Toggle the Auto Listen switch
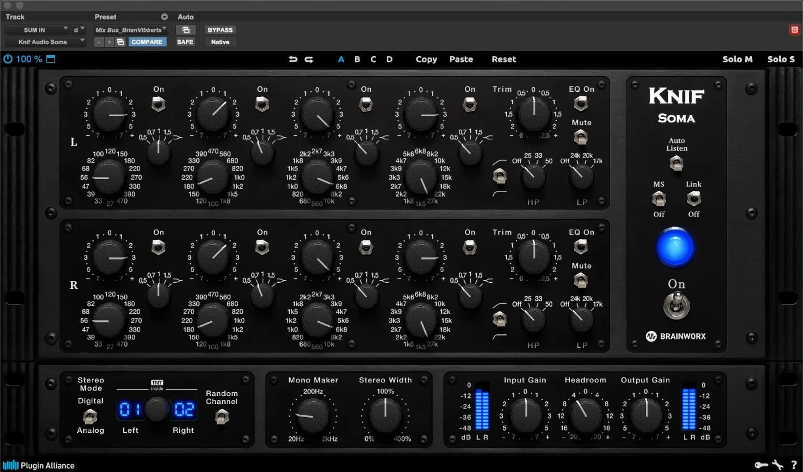Viewport: 803px width, 472px height. 676,163
